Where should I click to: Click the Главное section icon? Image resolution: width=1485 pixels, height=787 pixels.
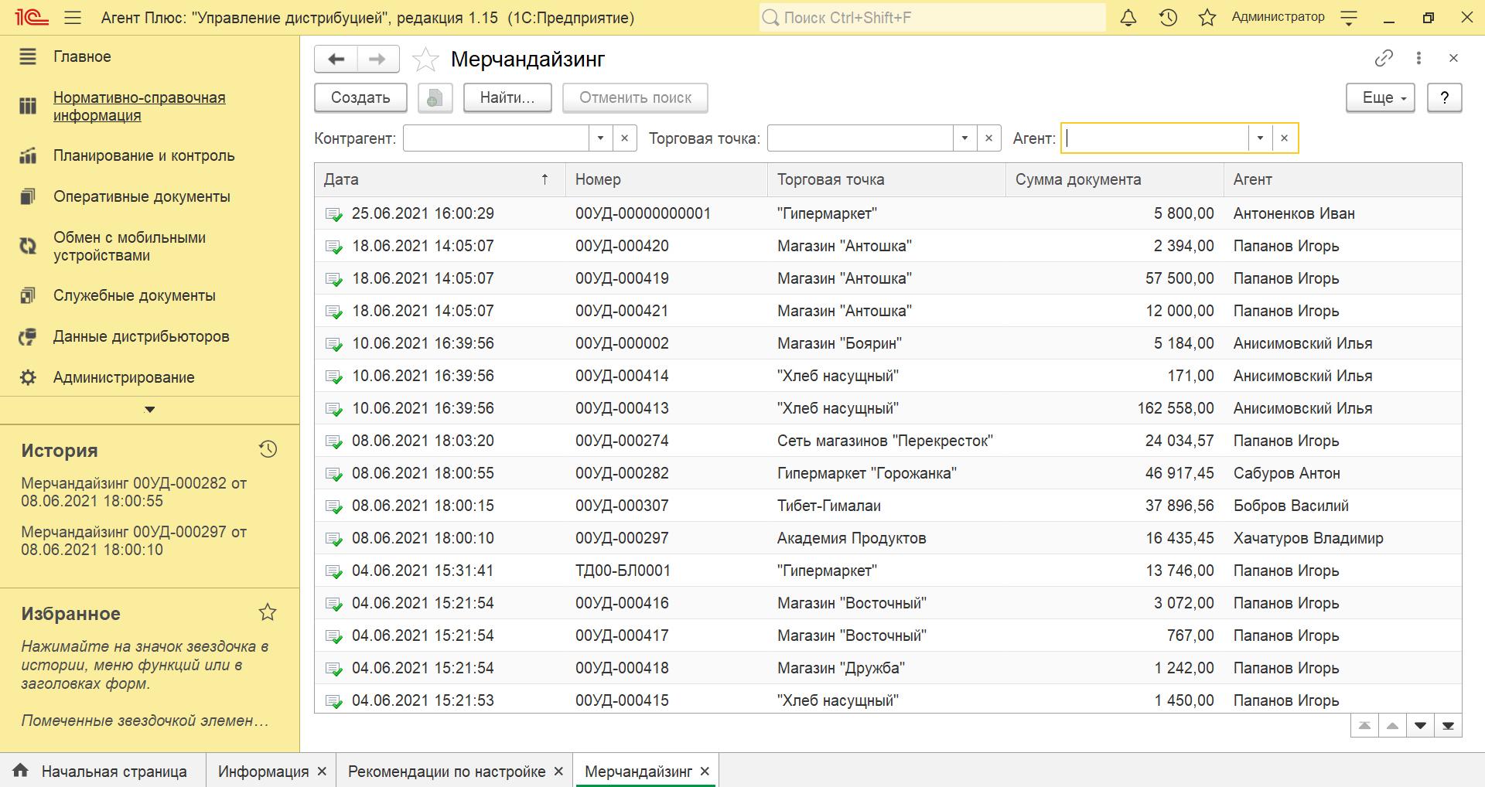coord(28,56)
